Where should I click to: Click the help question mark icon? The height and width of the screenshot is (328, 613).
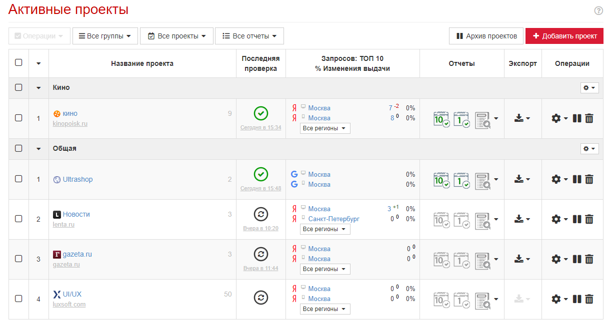click(x=598, y=10)
